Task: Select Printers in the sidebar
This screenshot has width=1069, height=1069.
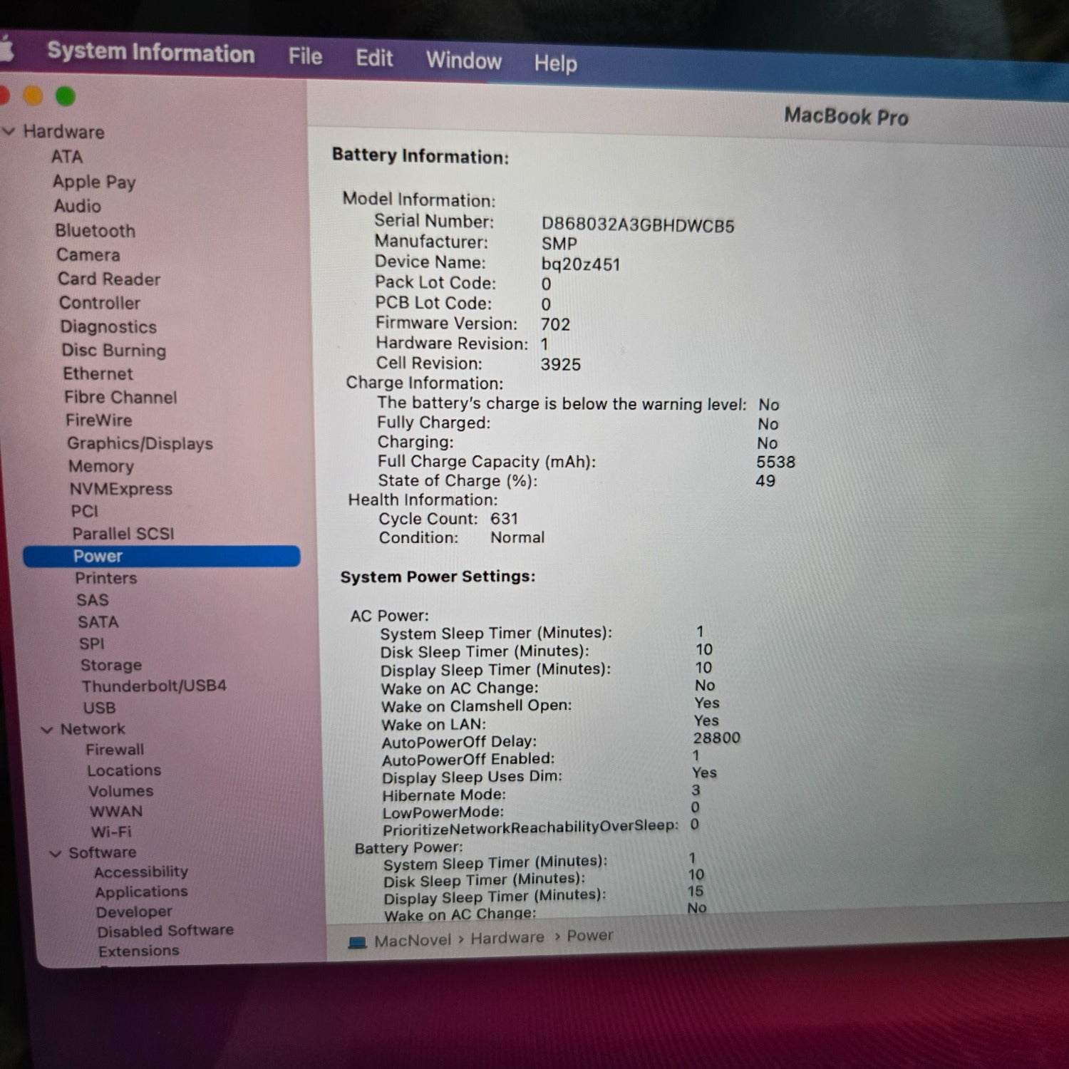Action: click(x=106, y=579)
